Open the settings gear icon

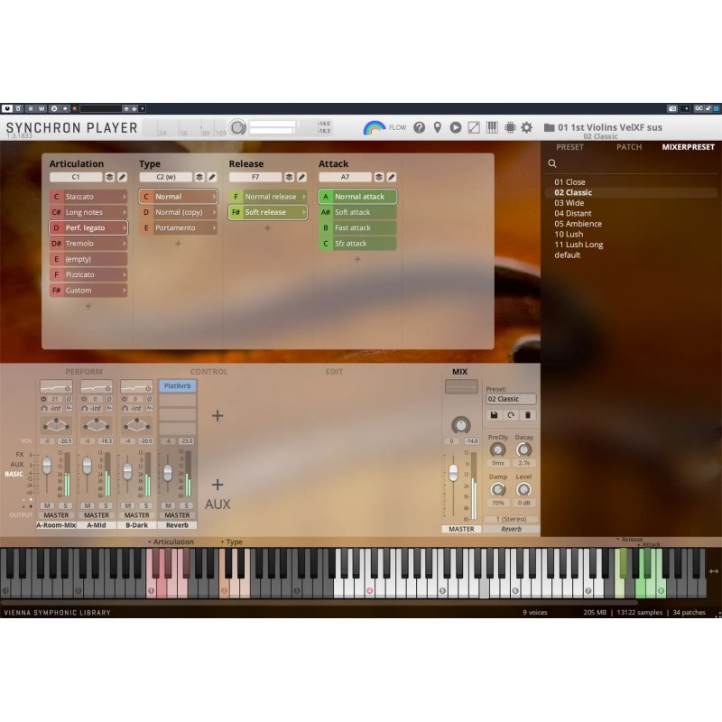point(527,127)
